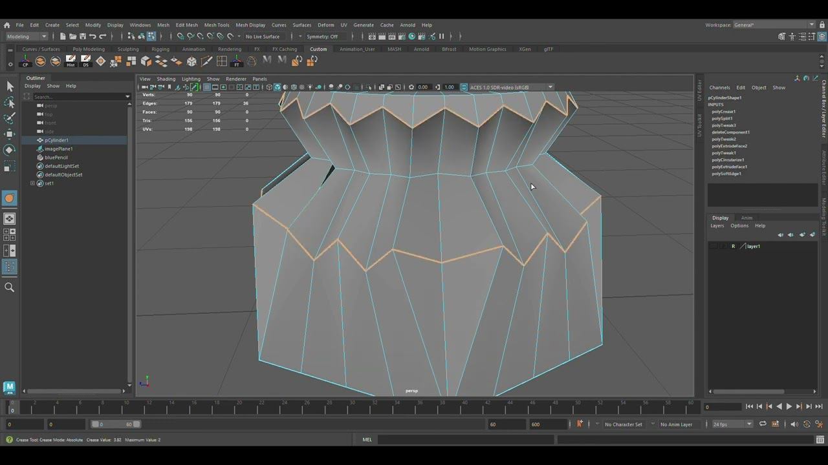
Task: Open the Outliner search filter dropdown arrow
Action: [x=127, y=97]
